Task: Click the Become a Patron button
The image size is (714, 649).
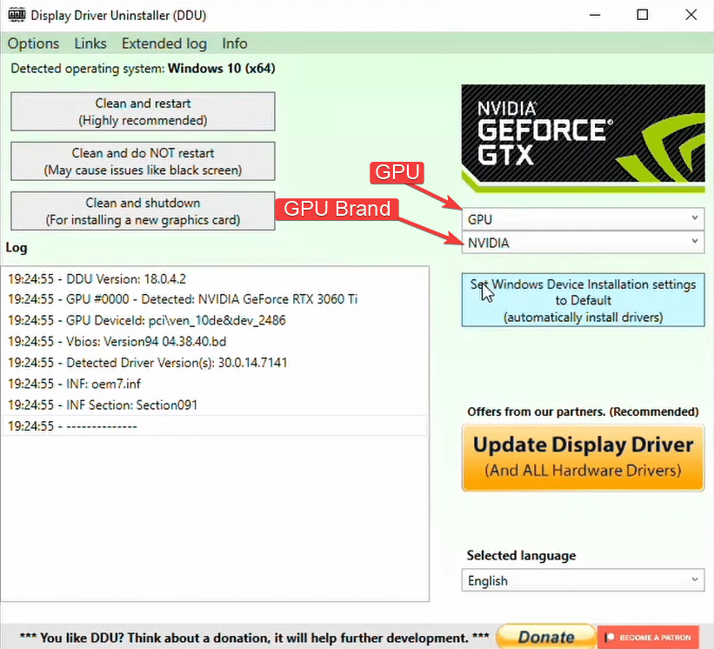Action: coord(648,637)
